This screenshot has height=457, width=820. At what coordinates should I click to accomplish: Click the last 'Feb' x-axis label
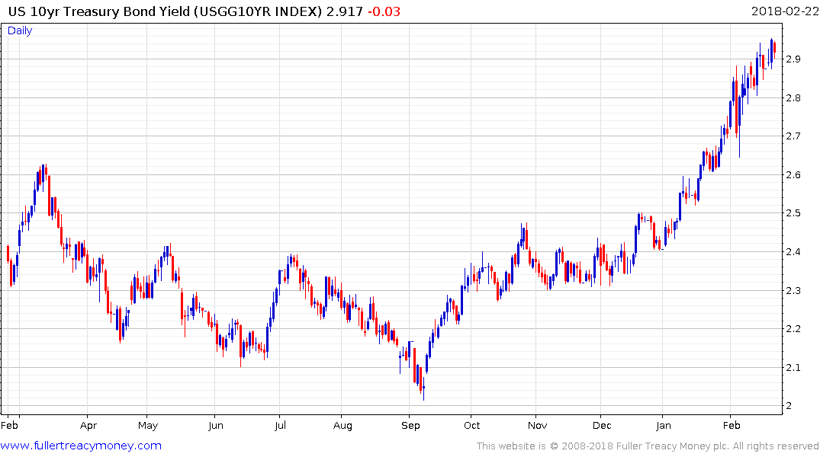[732, 425]
